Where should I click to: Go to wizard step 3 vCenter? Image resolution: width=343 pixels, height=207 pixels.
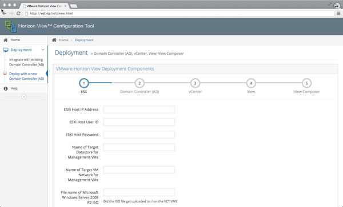(x=195, y=83)
